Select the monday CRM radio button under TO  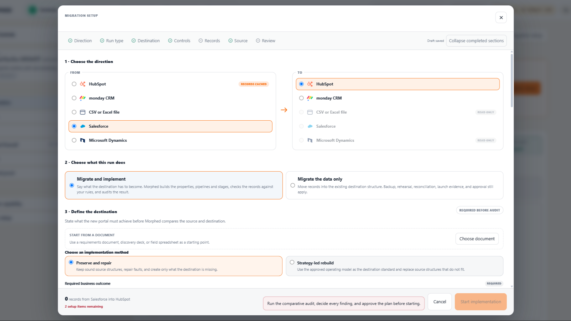pyautogui.click(x=301, y=98)
